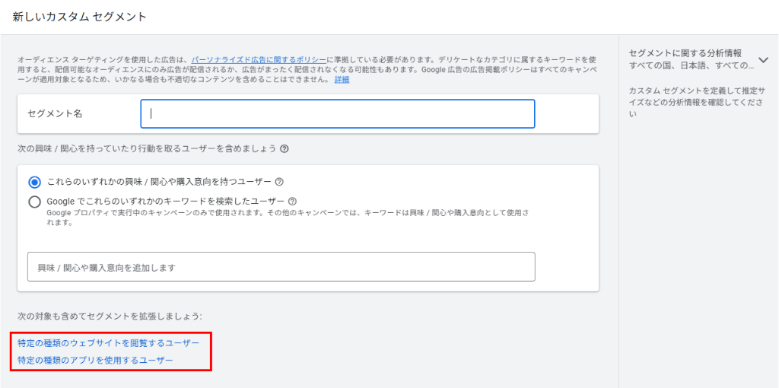Click help icon next to 含めましょう heading
Viewport: 779px width, 388px height.
point(285,148)
